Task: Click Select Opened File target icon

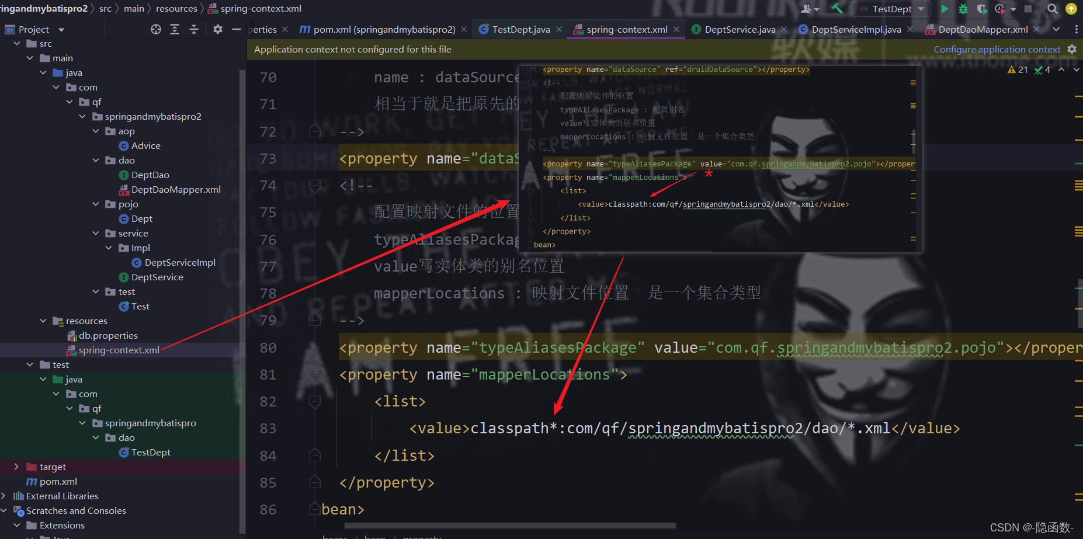Action: coord(156,29)
